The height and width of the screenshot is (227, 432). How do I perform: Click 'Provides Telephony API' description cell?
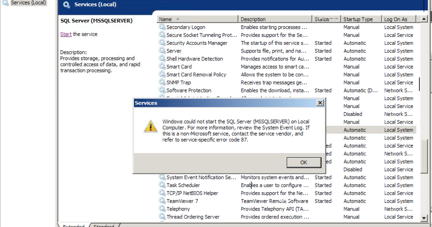pos(275,209)
